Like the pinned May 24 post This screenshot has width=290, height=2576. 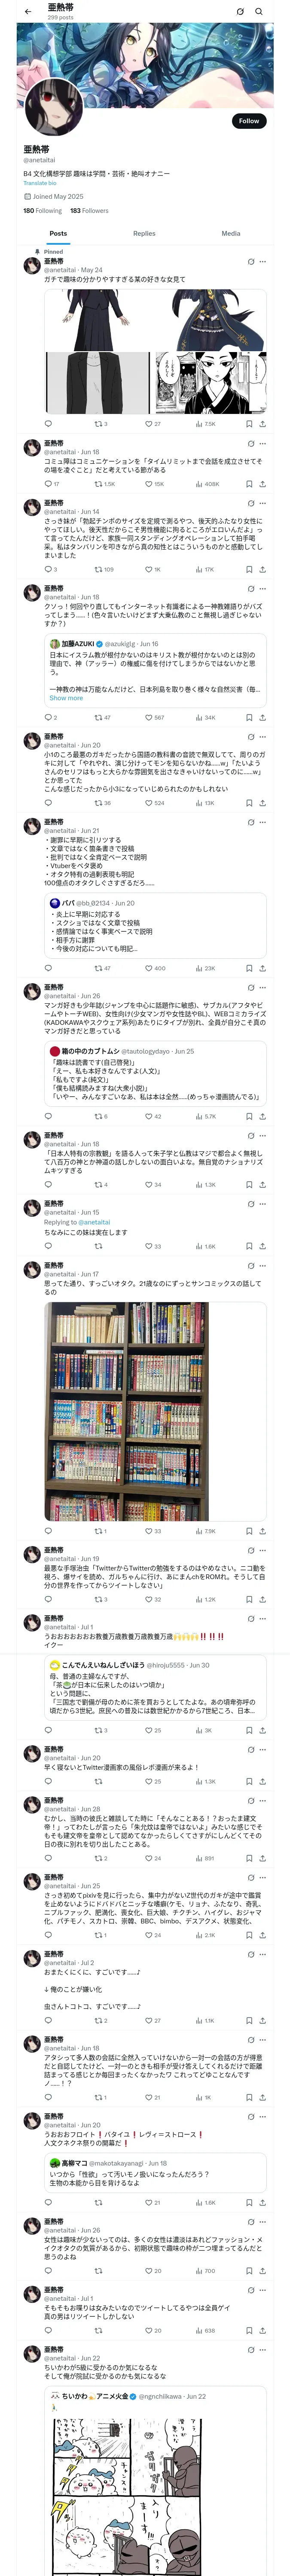[x=153, y=424]
